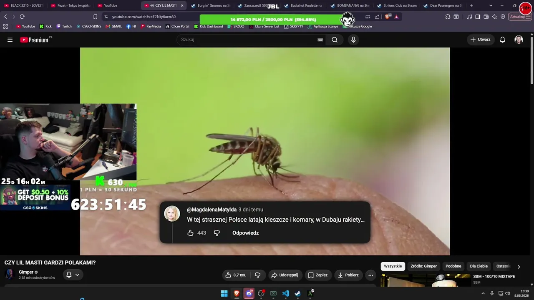
Task: Click the Aktualizuj update button
Action: click(x=520, y=17)
